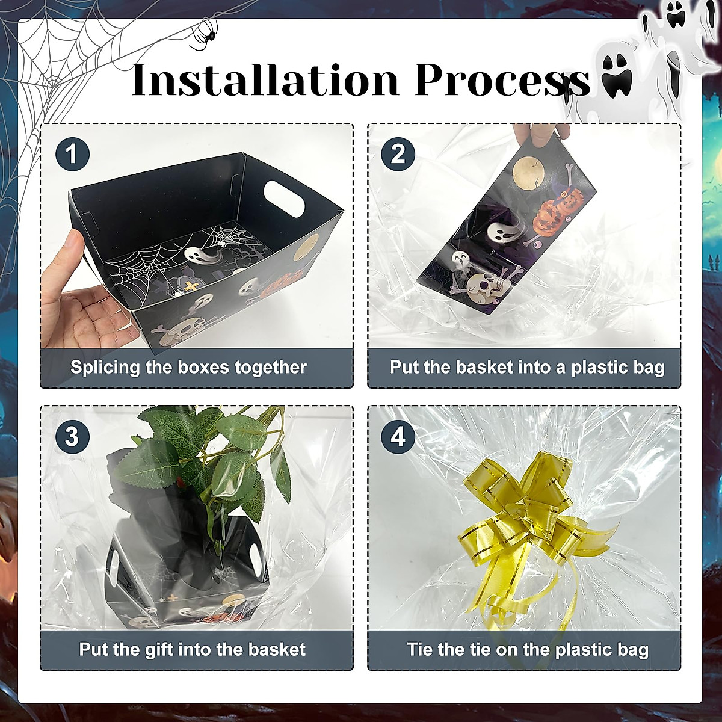722x722 pixels.
Task: Click the box handle cutout in step 1
Action: coord(282,194)
